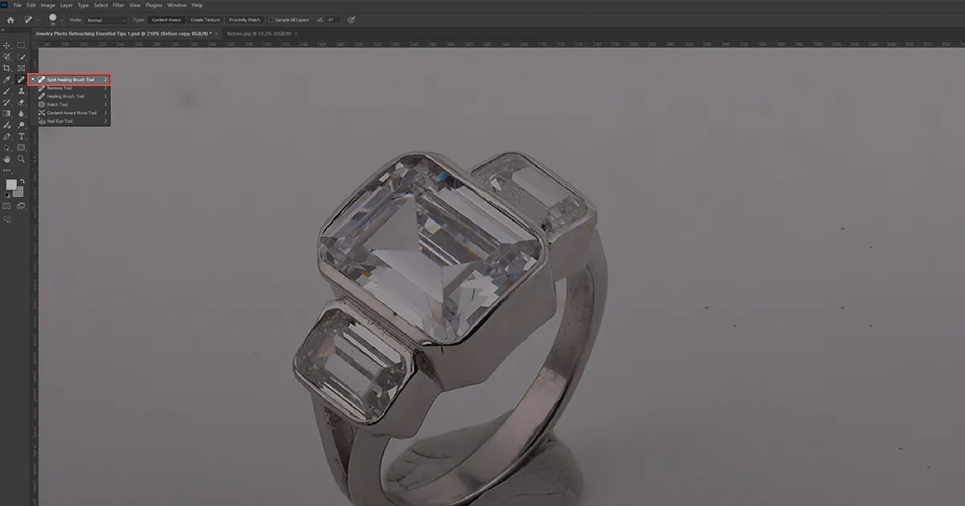Click the Proximity Match button
This screenshot has height=506, width=965.
pyautogui.click(x=244, y=19)
